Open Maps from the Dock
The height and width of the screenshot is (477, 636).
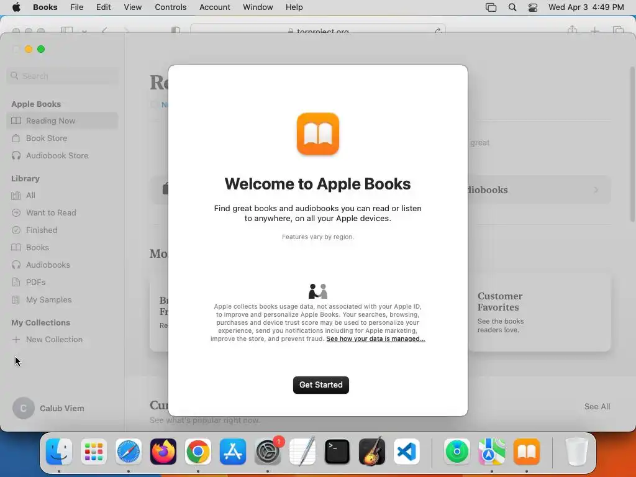(x=492, y=452)
